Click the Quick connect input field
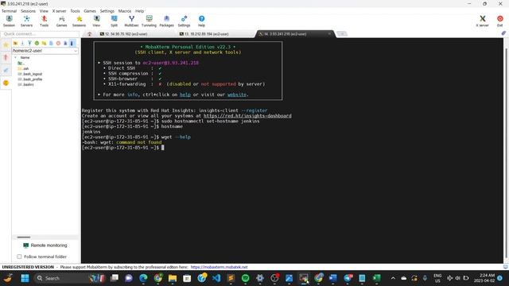 41,33
